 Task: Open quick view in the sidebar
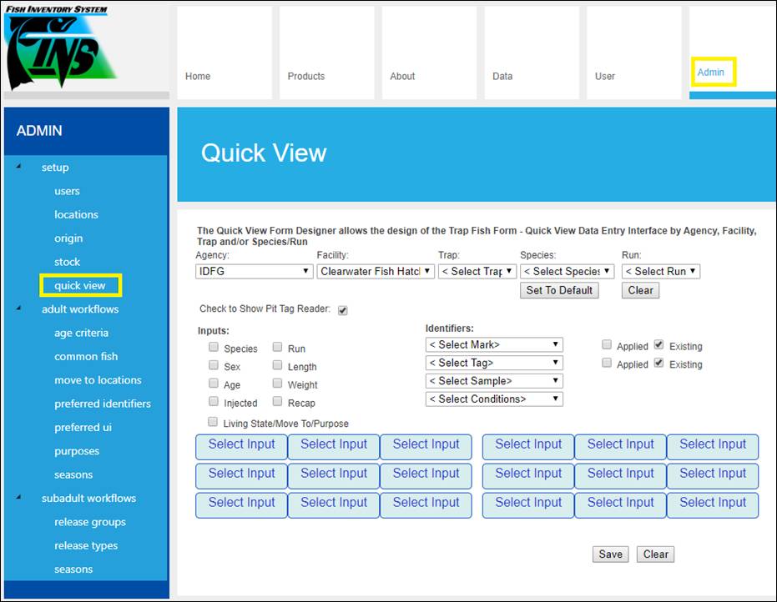(80, 285)
